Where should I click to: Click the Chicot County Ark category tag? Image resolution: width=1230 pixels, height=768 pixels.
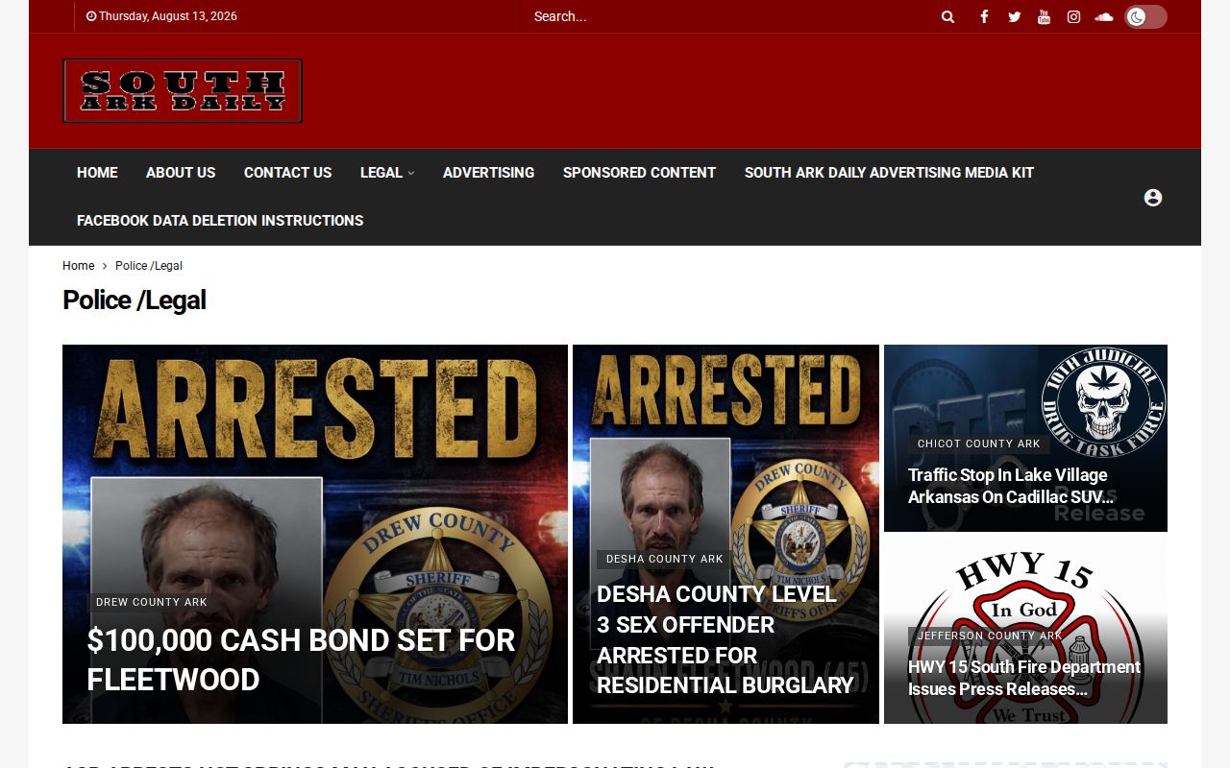click(x=979, y=444)
